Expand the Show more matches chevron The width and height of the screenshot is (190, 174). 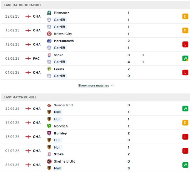pos(112,85)
